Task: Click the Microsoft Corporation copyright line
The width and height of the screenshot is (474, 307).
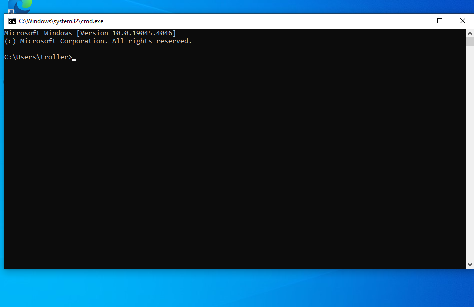Action: click(x=98, y=41)
